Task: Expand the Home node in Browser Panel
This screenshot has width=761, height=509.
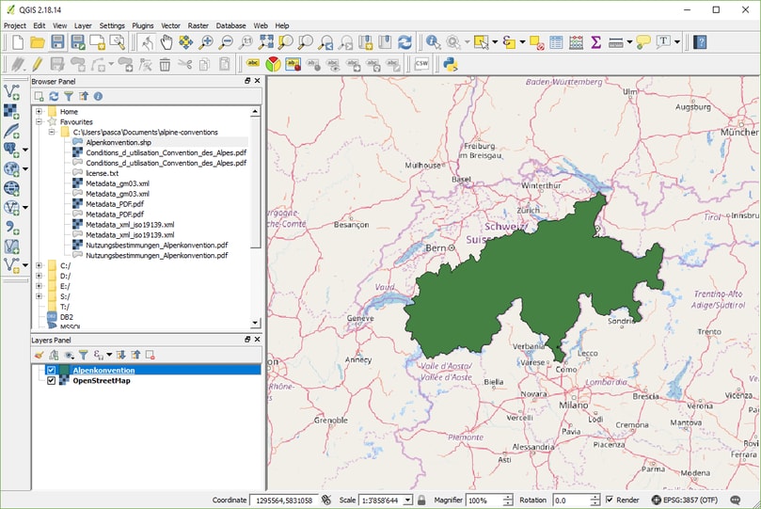Action: (39, 112)
